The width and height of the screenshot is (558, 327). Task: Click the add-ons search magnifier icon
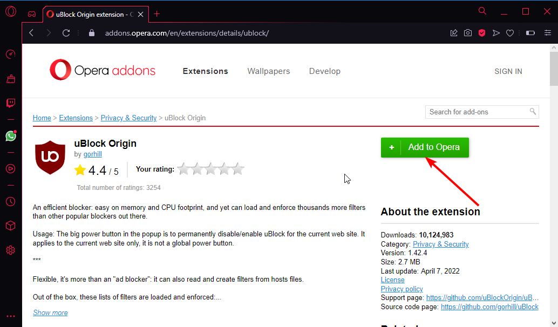click(x=533, y=111)
